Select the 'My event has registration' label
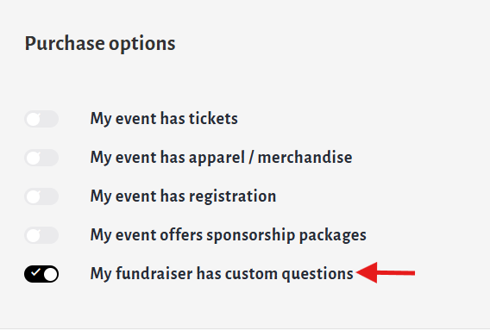The width and height of the screenshot is (490, 330). [x=183, y=196]
